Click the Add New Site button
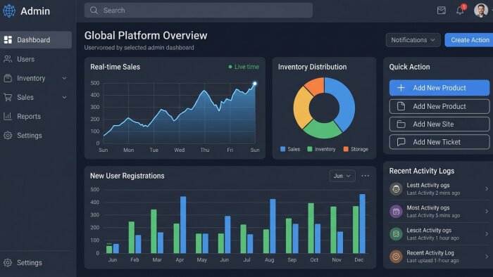 click(x=439, y=124)
